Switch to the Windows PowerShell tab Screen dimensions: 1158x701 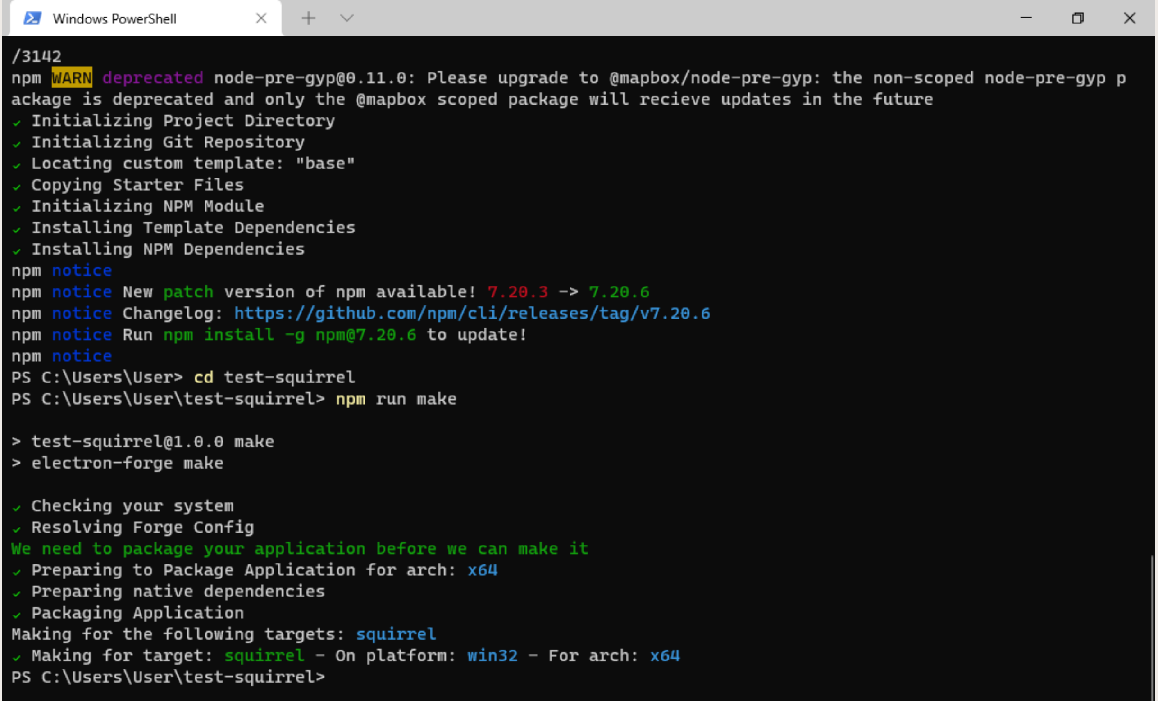point(115,18)
